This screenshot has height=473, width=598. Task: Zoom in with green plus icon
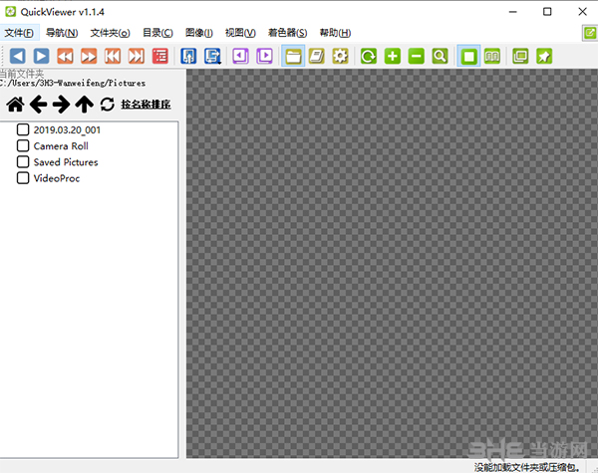(393, 56)
